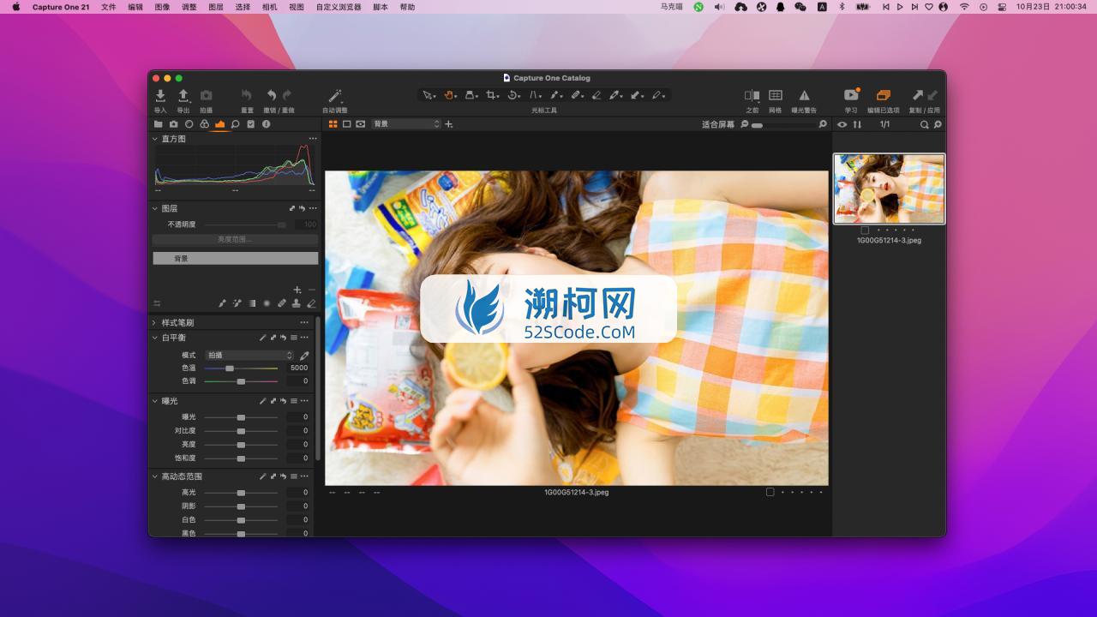The image size is (1097, 617).
Task: Tick the color tag box under thumbnail
Action: tap(865, 230)
